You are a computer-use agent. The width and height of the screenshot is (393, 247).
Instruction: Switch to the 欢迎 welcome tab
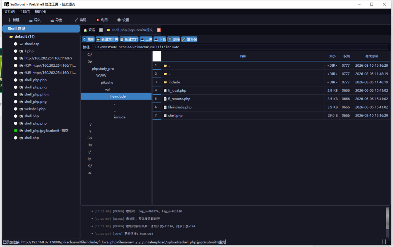pos(90,30)
